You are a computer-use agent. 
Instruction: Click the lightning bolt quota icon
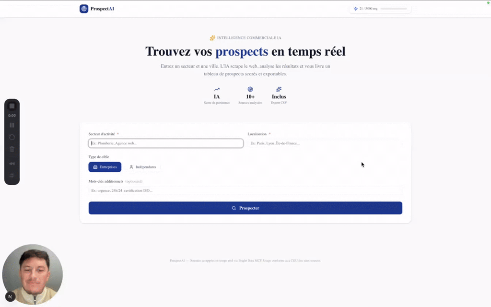[355, 9]
